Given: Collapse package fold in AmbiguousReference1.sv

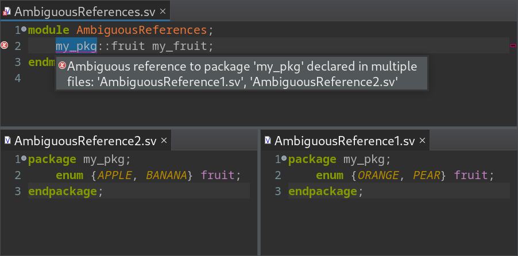Looking at the screenshot, I should click(284, 159).
